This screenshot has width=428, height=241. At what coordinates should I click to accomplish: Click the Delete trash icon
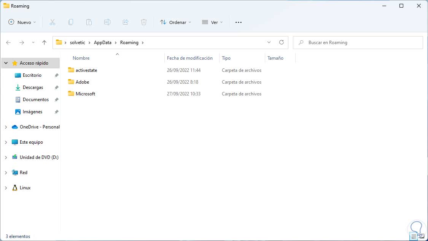144,22
